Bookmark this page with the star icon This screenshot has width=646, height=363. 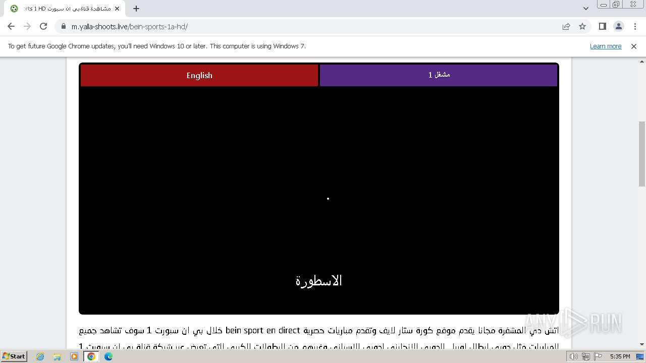tap(582, 27)
